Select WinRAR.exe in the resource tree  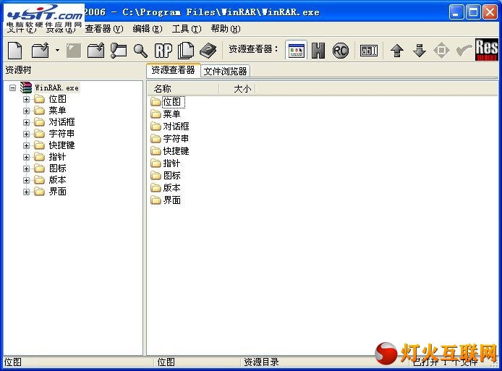56,88
